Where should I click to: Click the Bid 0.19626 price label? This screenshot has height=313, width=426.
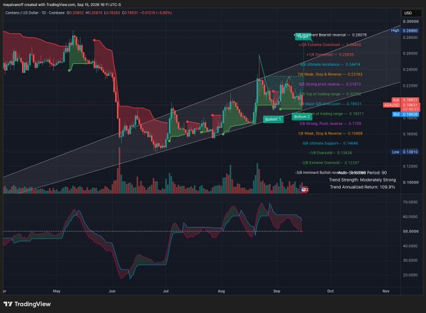pyautogui.click(x=405, y=115)
